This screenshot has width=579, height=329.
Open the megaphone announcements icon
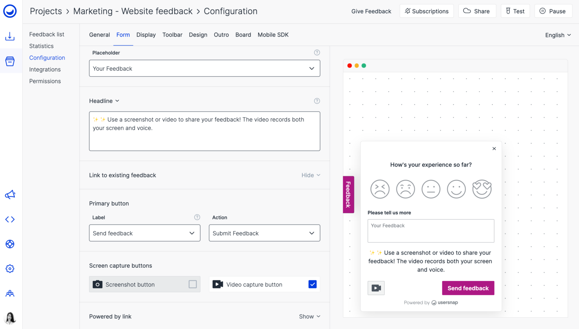10,195
